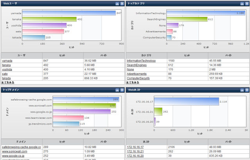This screenshot has height=160, width=250.
Task: Click the tanaka bar in the user chart
Action: tap(50, 19)
